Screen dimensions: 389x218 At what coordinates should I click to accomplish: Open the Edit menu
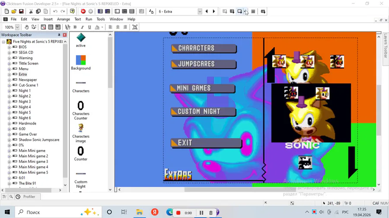(x=24, y=19)
